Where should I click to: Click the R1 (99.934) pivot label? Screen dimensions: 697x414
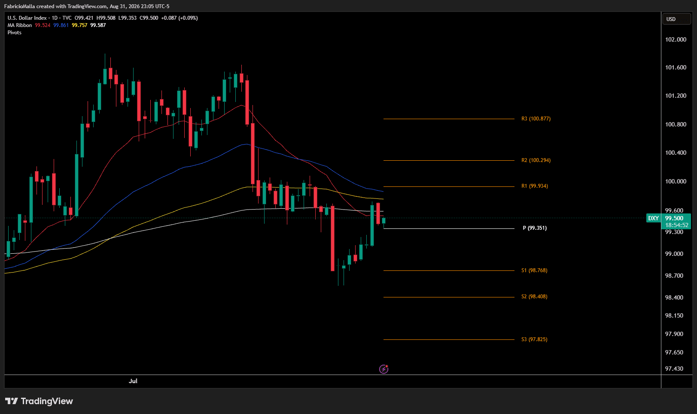534,186
